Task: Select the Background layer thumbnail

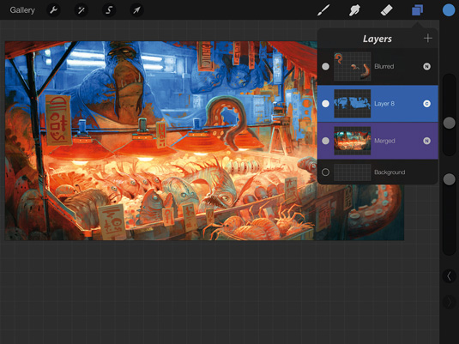Action: 353,172
